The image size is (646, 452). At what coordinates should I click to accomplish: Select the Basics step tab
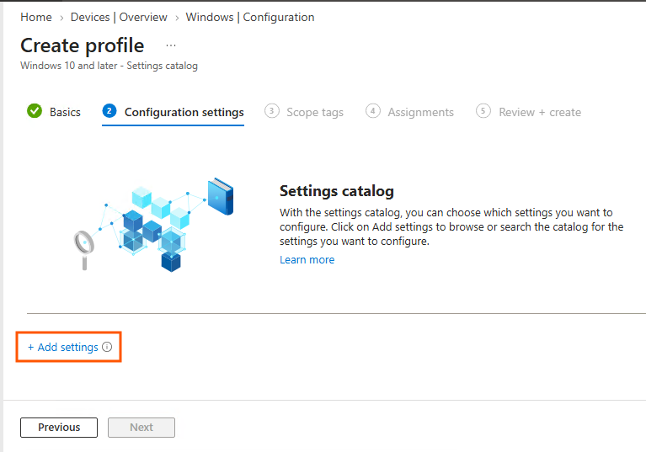pyautogui.click(x=54, y=112)
